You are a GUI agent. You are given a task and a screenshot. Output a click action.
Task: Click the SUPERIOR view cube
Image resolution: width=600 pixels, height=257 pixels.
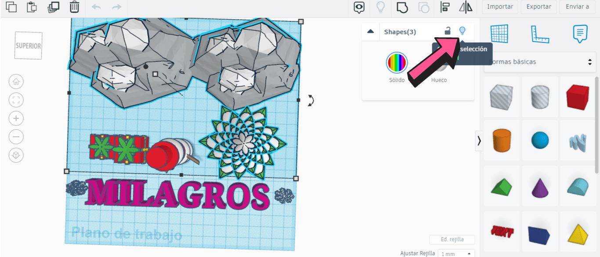pos(29,45)
